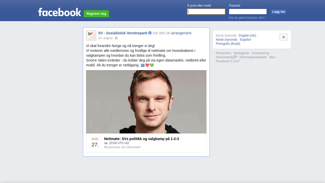Switch language to Norsk (nynorsk)

[226, 40]
